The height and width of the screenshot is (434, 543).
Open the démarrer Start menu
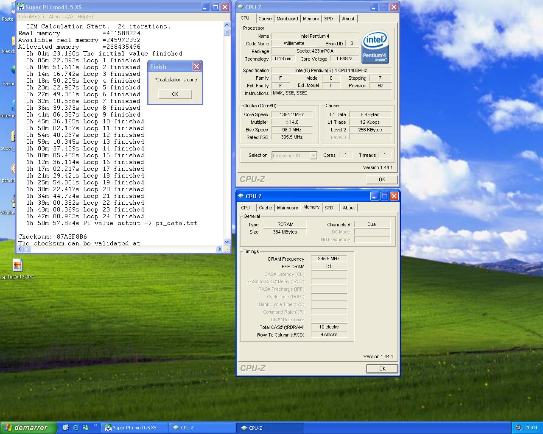28,428
